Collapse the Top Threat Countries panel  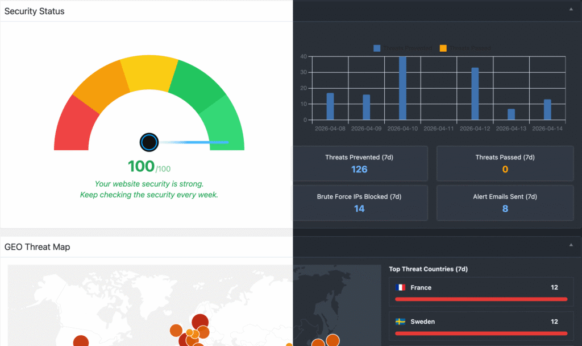coord(571,245)
